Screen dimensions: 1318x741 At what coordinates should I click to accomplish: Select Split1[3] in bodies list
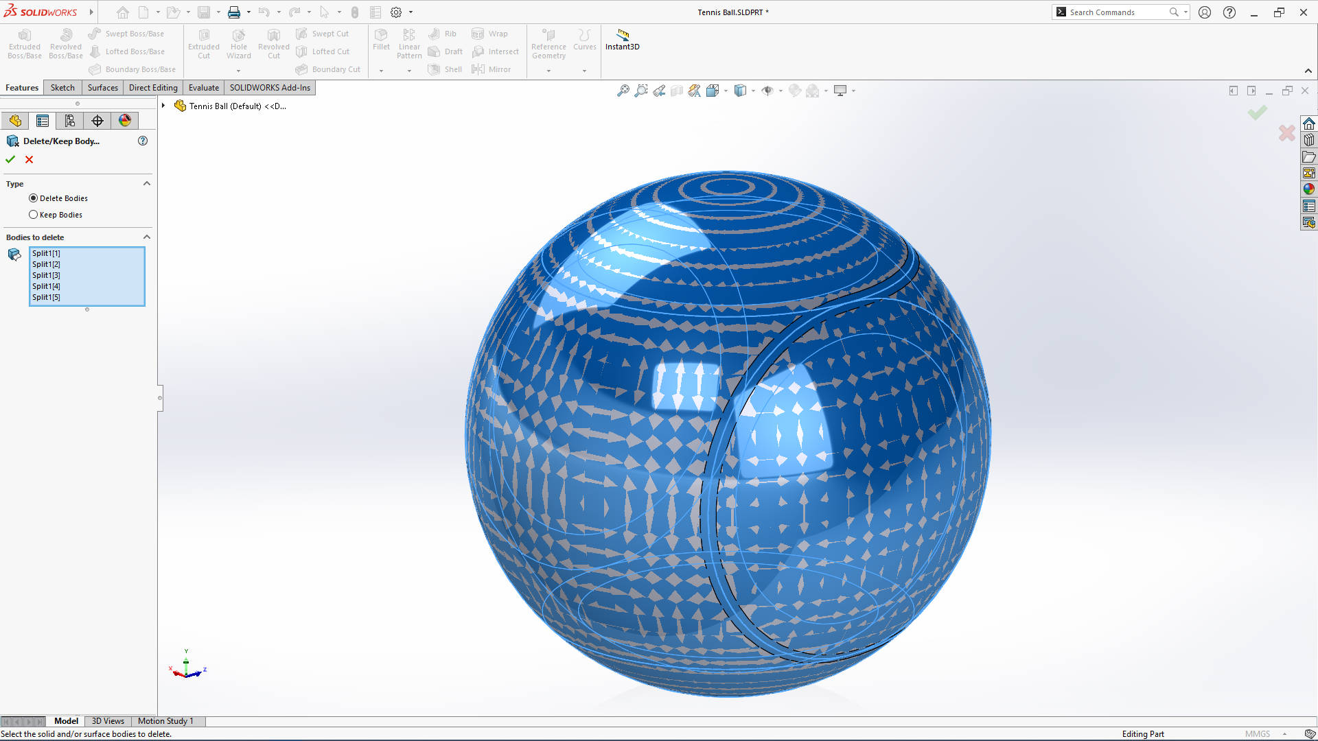[45, 274]
